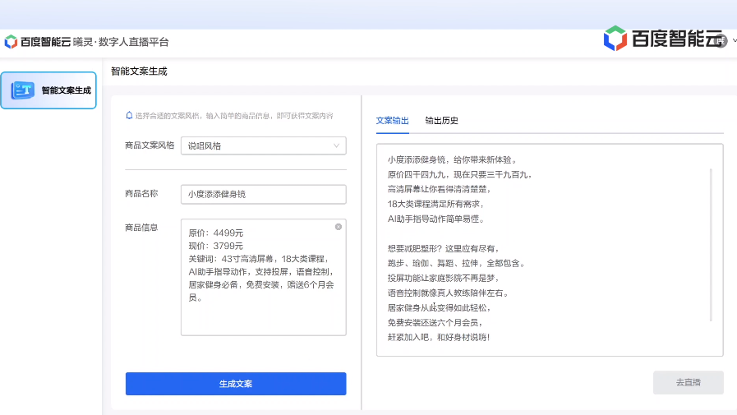This screenshot has height=415, width=737.
Task: Click the line 18大类课程满足所有需求
Action: pyautogui.click(x=435, y=204)
